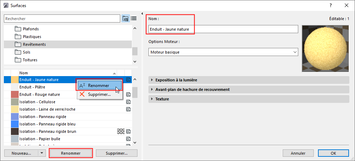Viewport: 355px width, 161px height.
Task: Click the help question mark icon
Action: (x=331, y=6)
